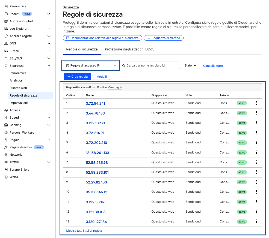Expand the Recenti section chevron
The height and width of the screenshot is (238, 269).
(49, 14)
